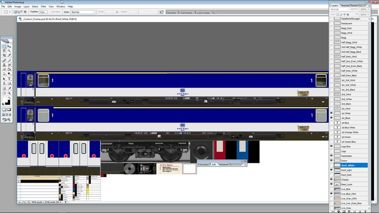Viewport: 379px width, 213px height.
Task: Open the Tool Presets palette tab
Action: tap(186, 13)
